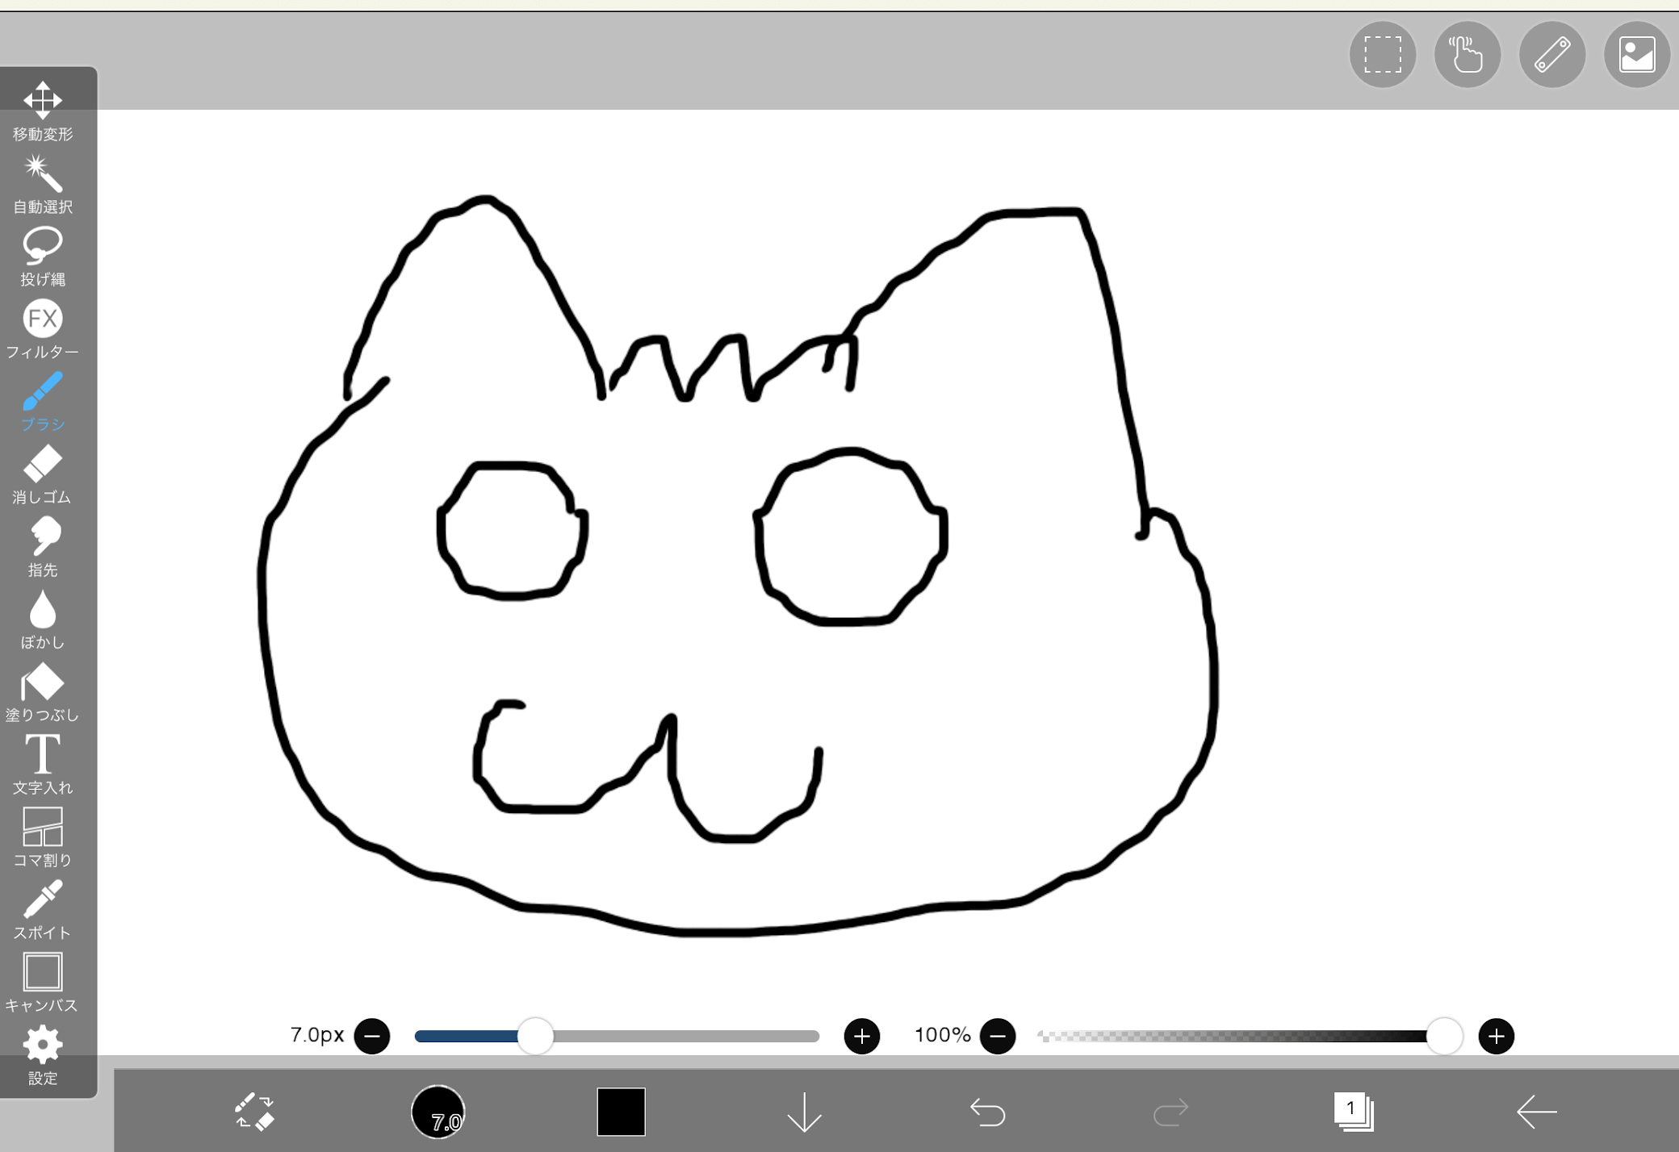1679x1152 pixels.
Task: Increase opacity with plus button
Action: pyautogui.click(x=1497, y=1036)
